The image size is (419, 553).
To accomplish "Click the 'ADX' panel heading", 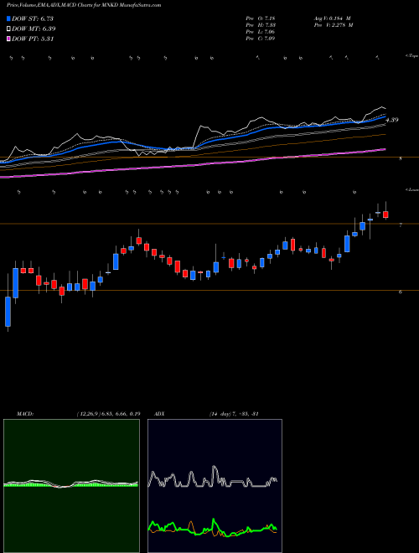I will pos(159,414).
